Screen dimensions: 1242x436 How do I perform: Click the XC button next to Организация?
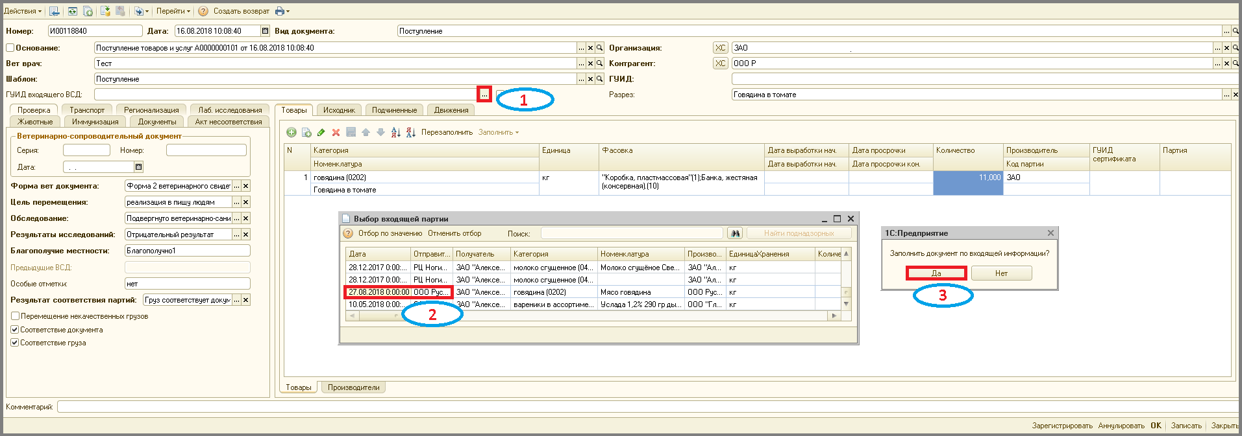click(x=721, y=48)
